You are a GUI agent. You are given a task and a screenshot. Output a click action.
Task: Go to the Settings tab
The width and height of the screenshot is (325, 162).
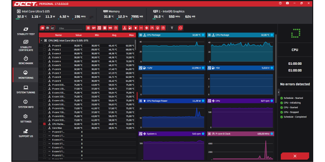point(26,119)
